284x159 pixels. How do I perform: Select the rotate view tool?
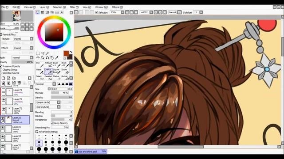[x=47, y=58]
